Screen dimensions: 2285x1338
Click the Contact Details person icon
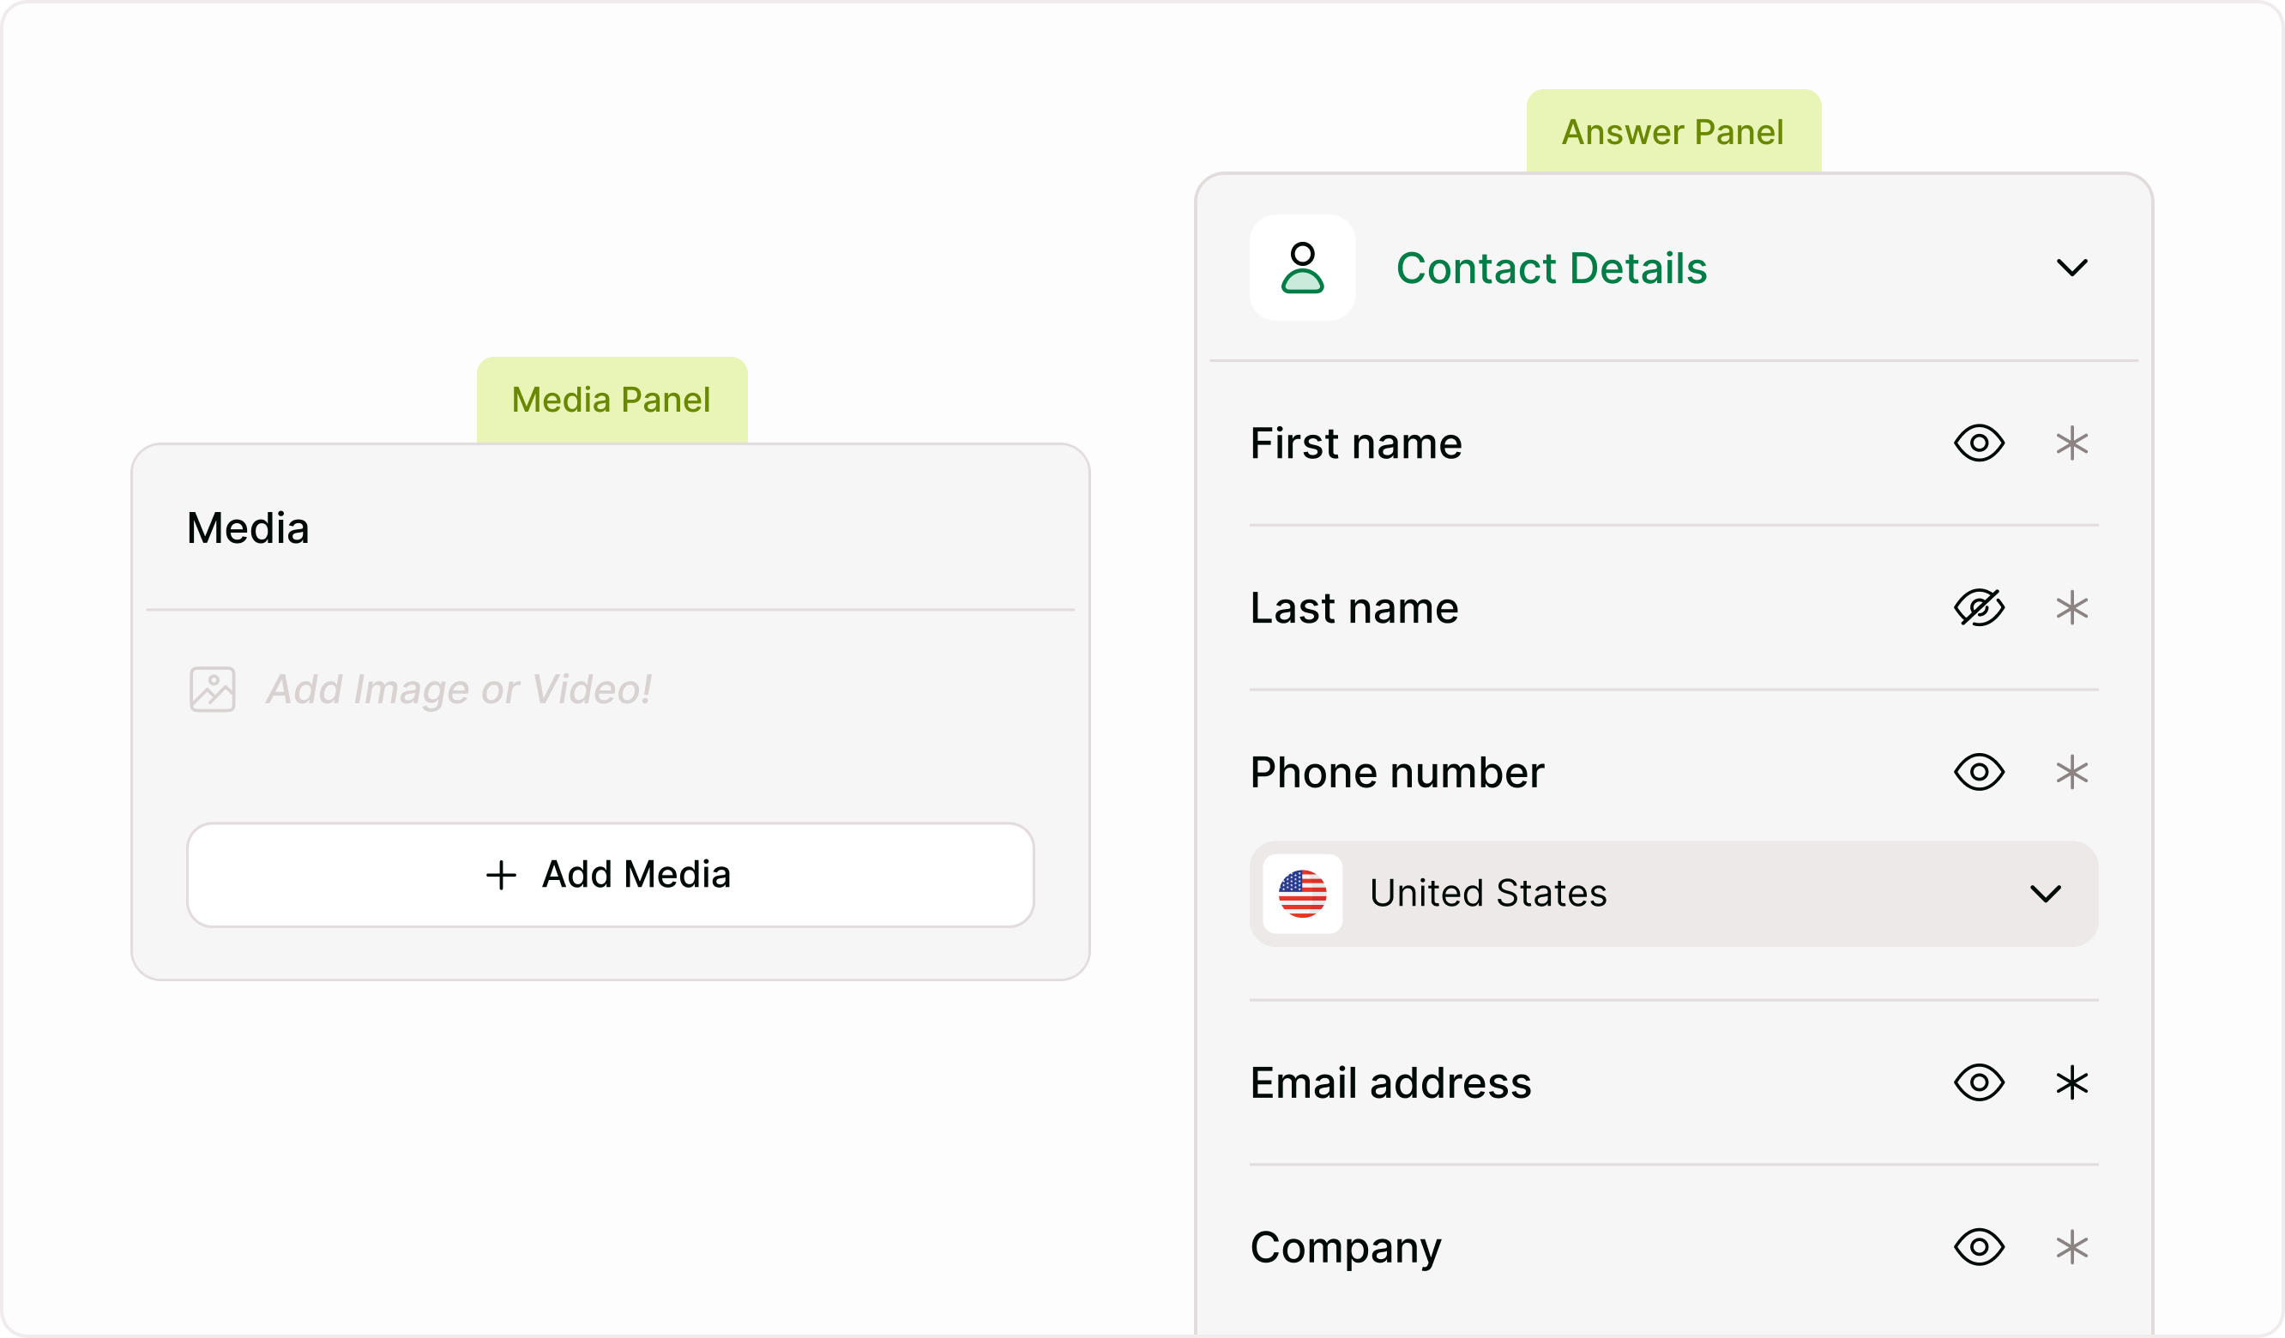pos(1302,268)
